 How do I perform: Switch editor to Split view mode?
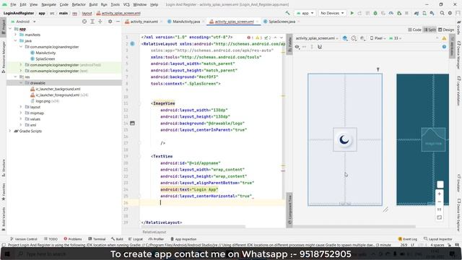click(430, 30)
